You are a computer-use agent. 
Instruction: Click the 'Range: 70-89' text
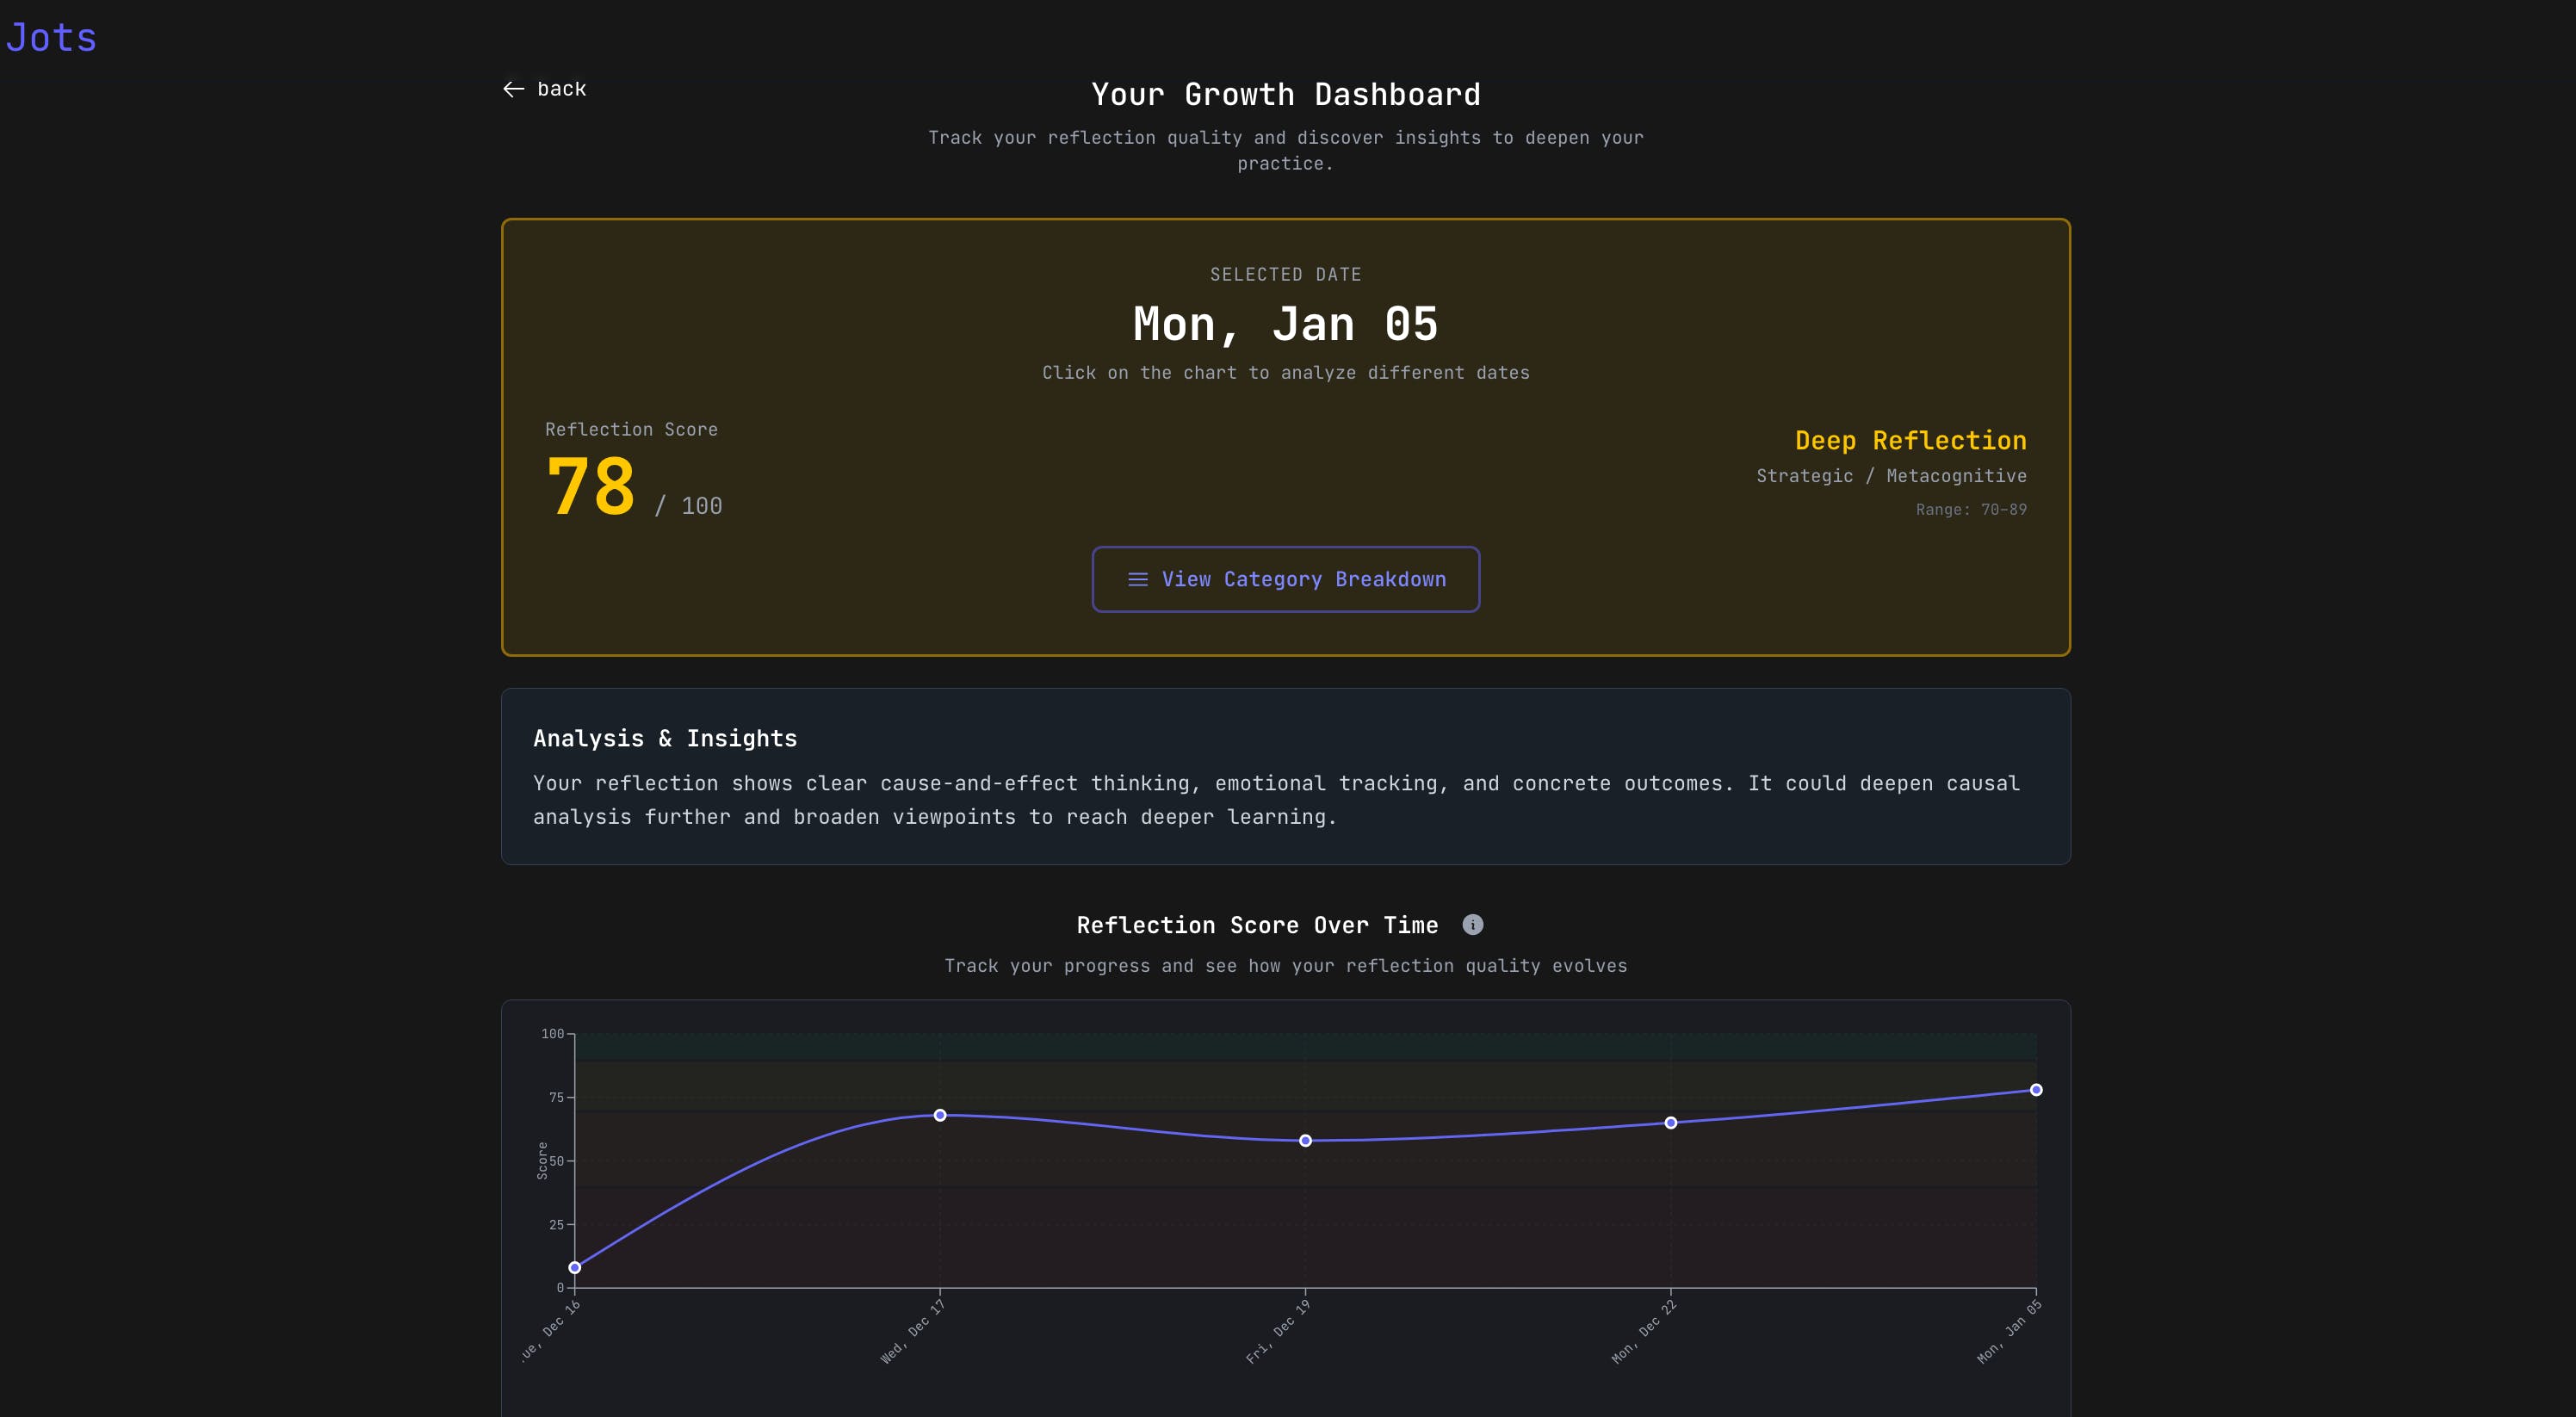coord(1970,509)
